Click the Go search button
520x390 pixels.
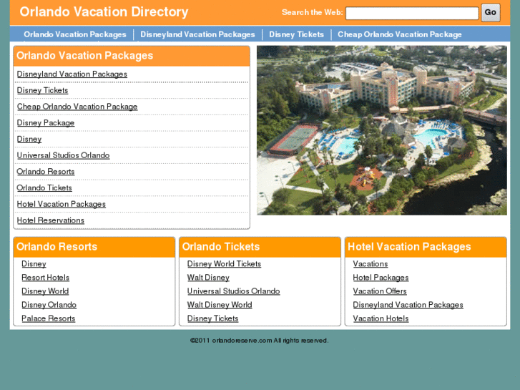(491, 13)
